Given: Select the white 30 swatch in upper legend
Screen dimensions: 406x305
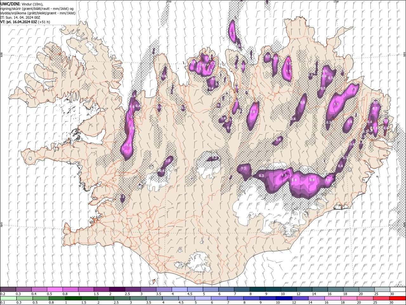Looking at the screenshot, I should point(398,289).
